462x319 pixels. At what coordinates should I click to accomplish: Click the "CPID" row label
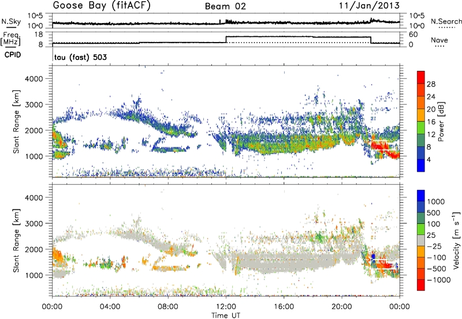coord(13,55)
